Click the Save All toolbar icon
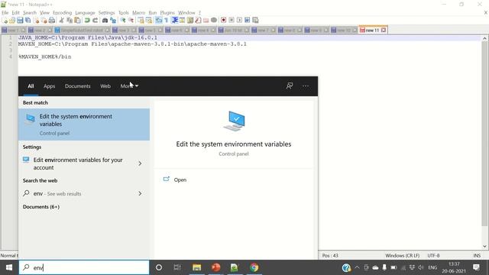The height and width of the screenshot is (275, 489). pyautogui.click(x=28, y=21)
